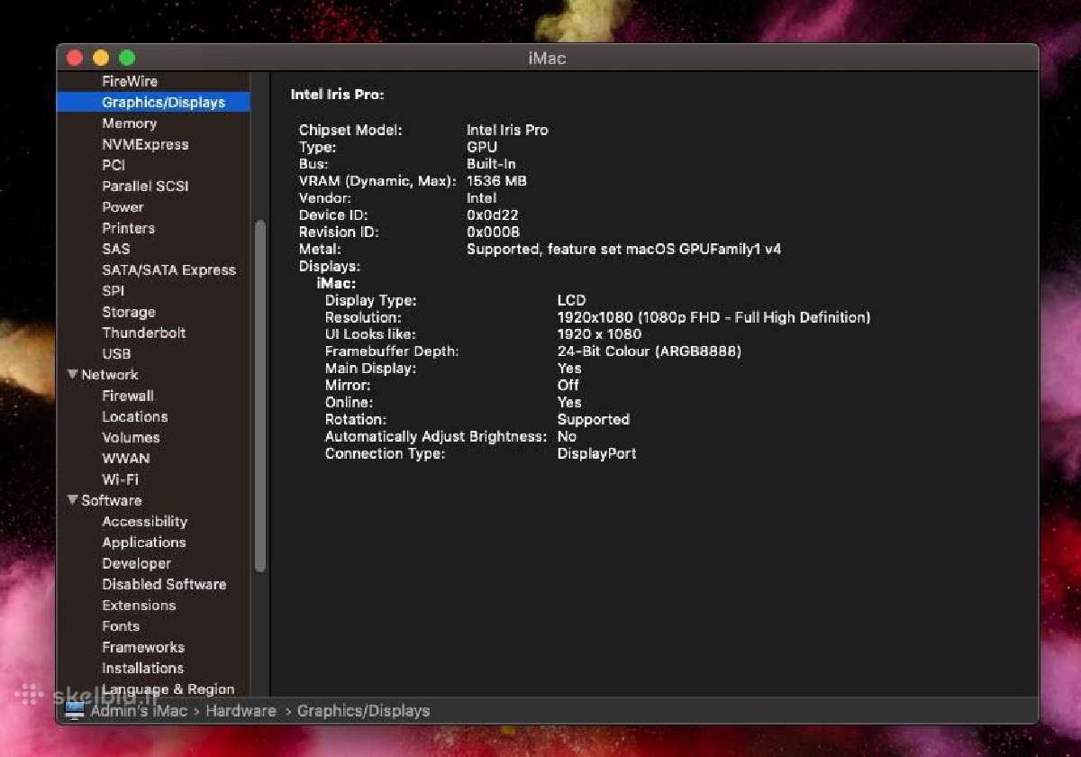Click the VRAM value 1536 MB

496,180
